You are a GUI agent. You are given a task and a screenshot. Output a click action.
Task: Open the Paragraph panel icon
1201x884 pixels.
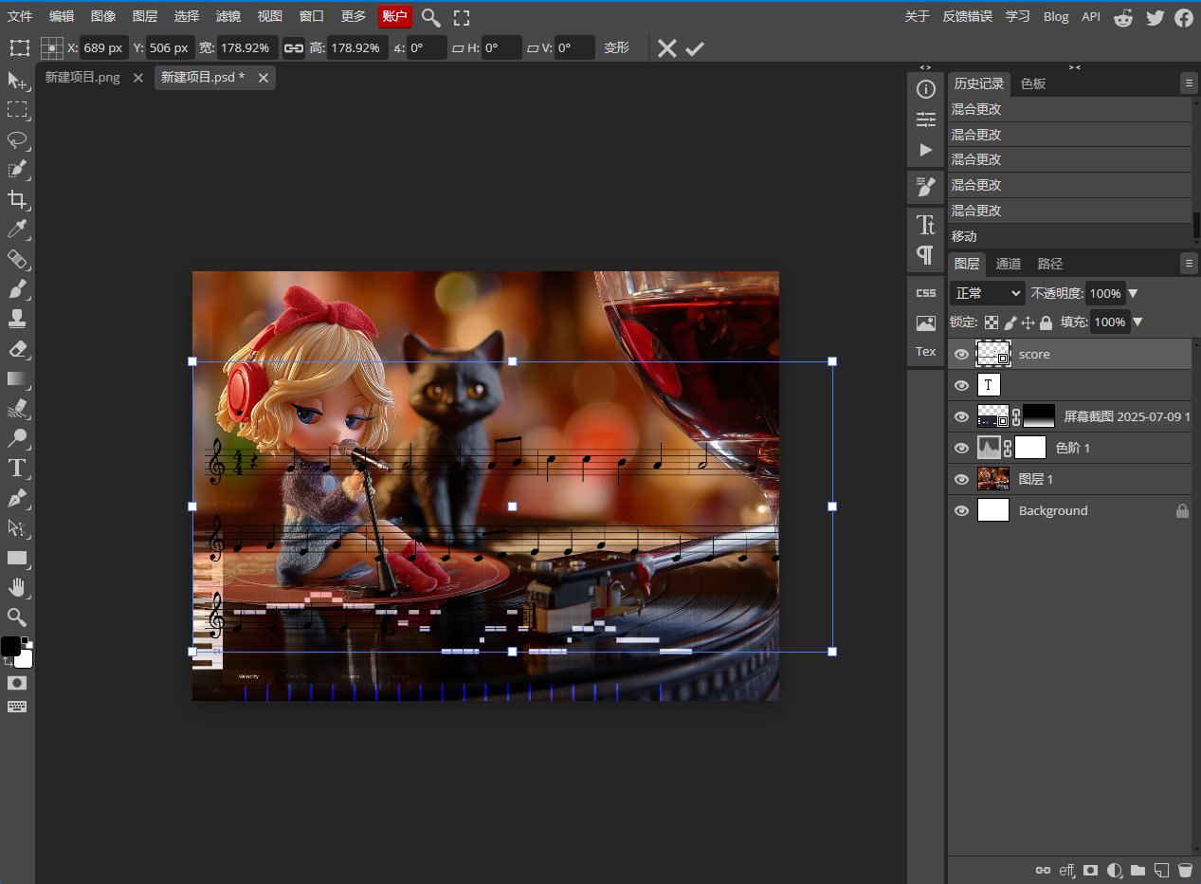(926, 254)
